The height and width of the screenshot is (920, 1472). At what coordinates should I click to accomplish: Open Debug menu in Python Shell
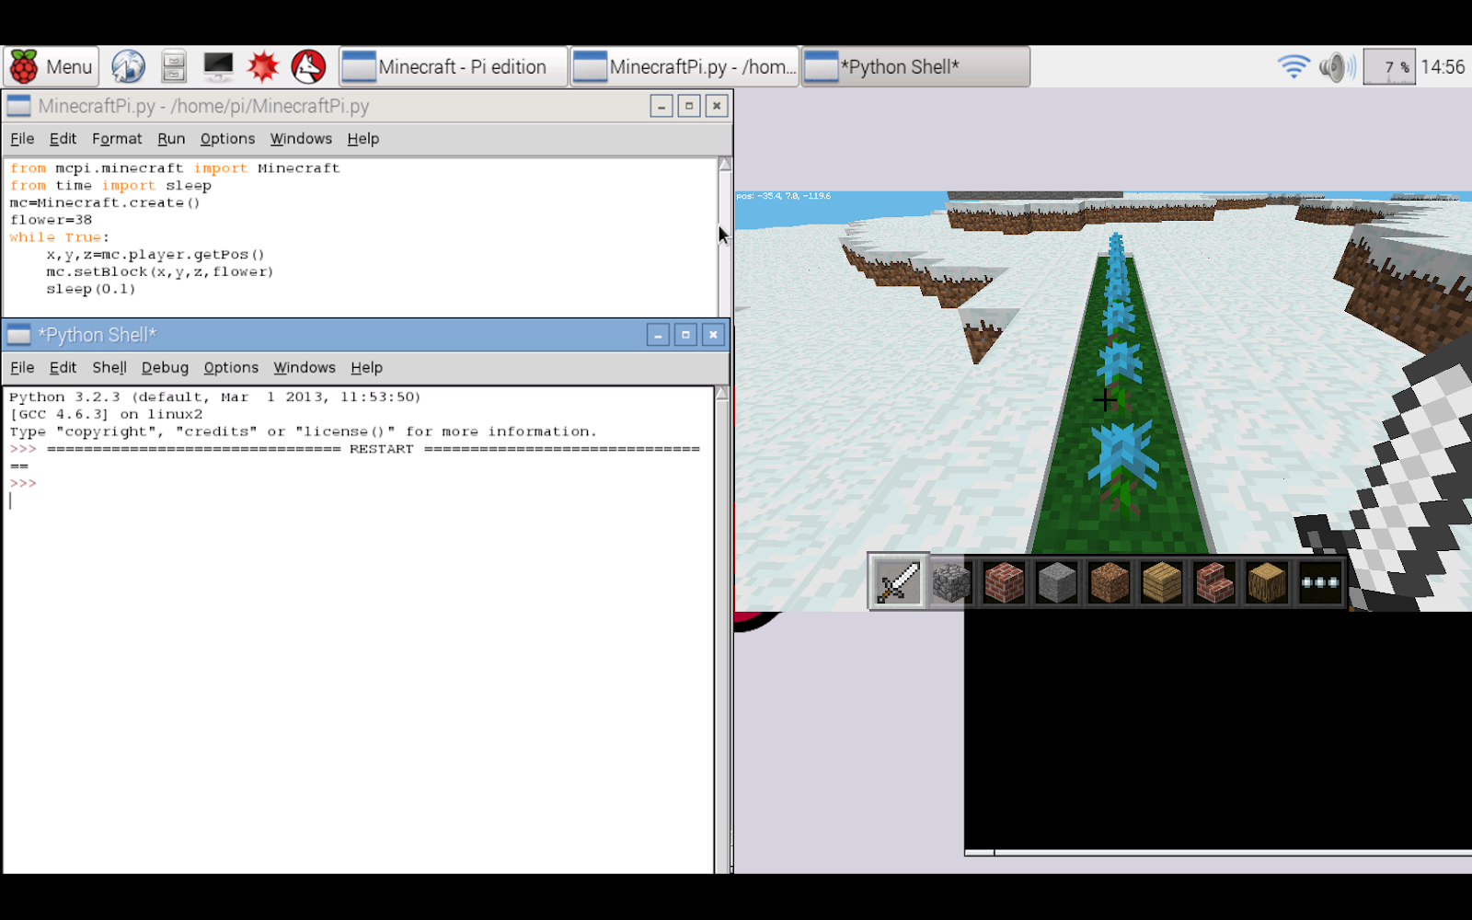[165, 368]
